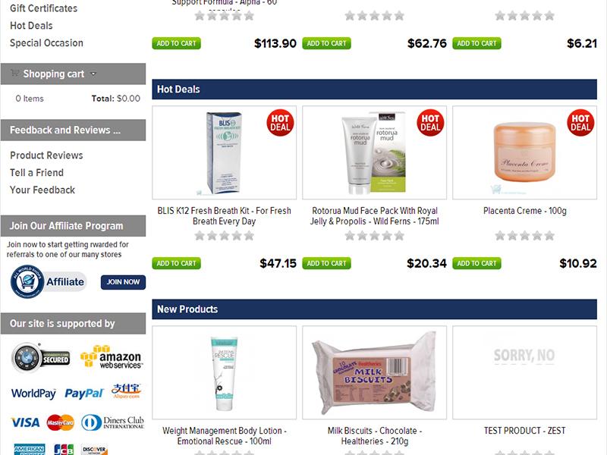Click the WorldPay logo
The width and height of the screenshot is (607, 455).
coord(33,394)
